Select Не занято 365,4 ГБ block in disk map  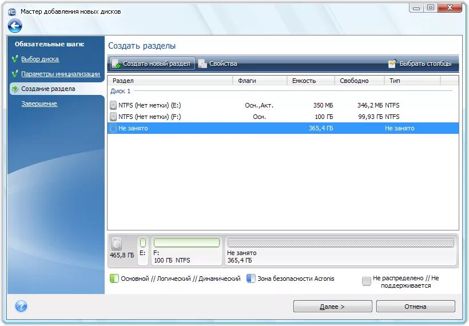(341, 251)
